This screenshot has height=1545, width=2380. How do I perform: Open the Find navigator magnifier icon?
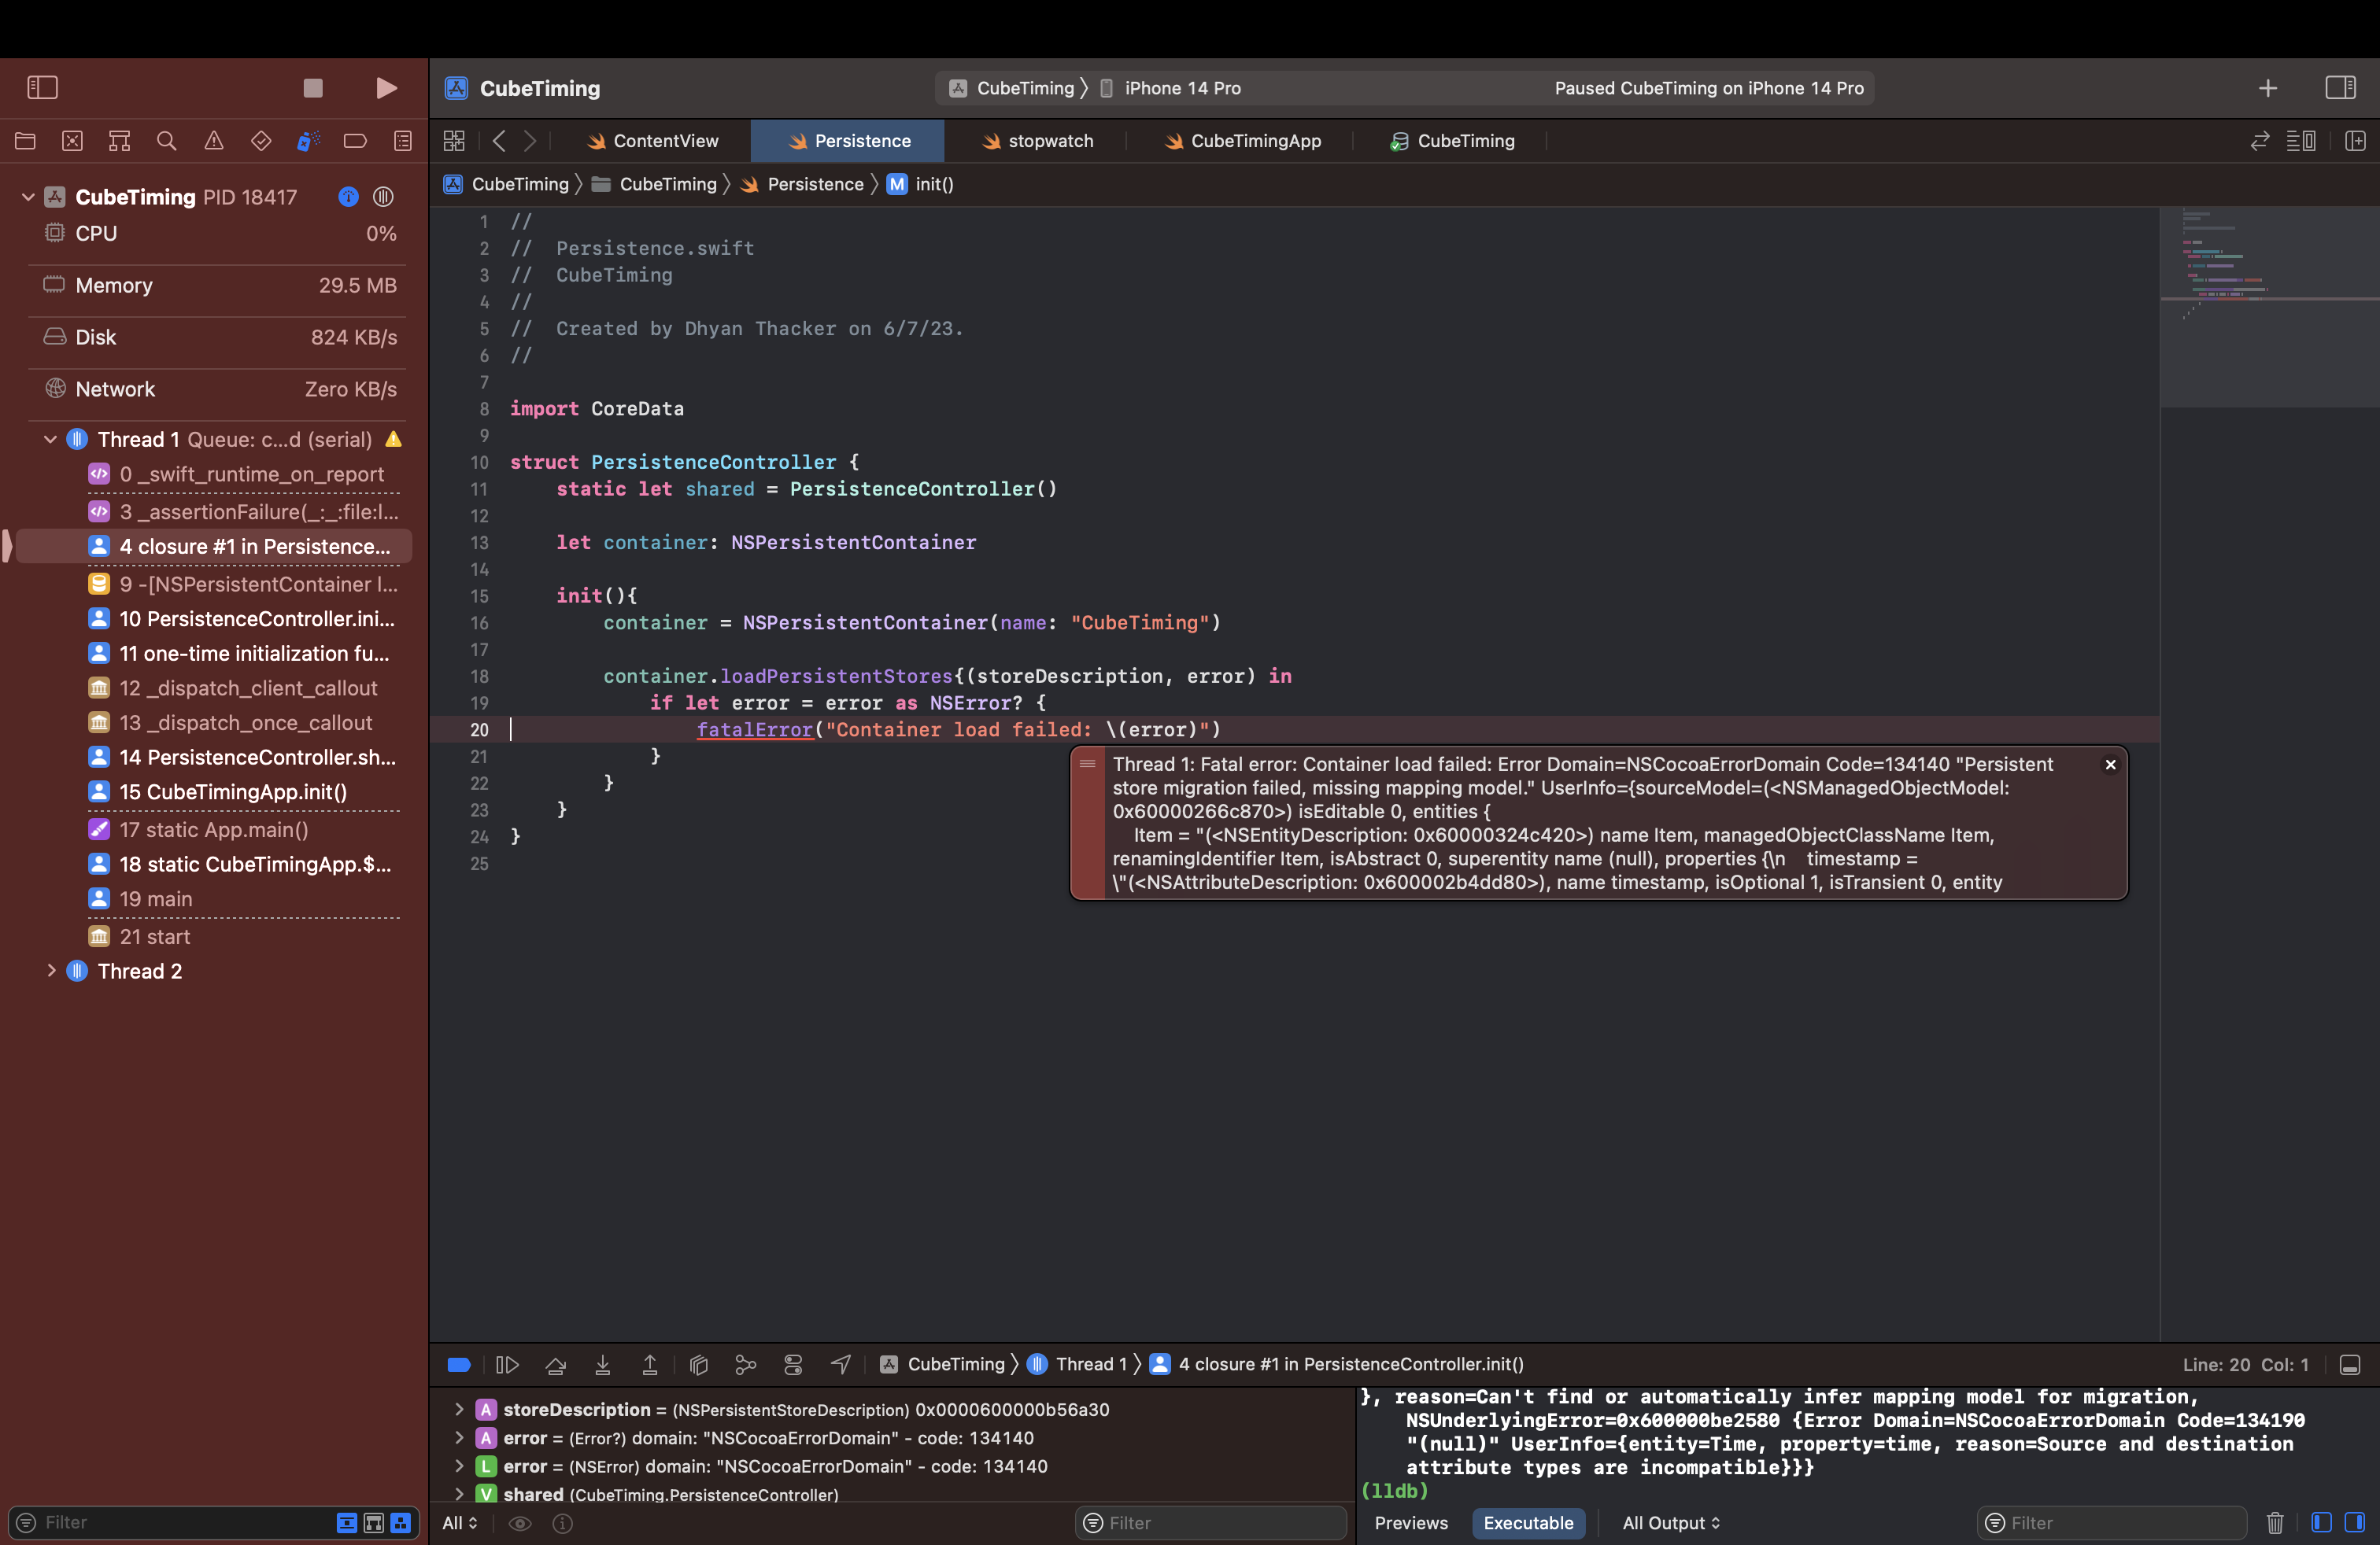tap(167, 141)
